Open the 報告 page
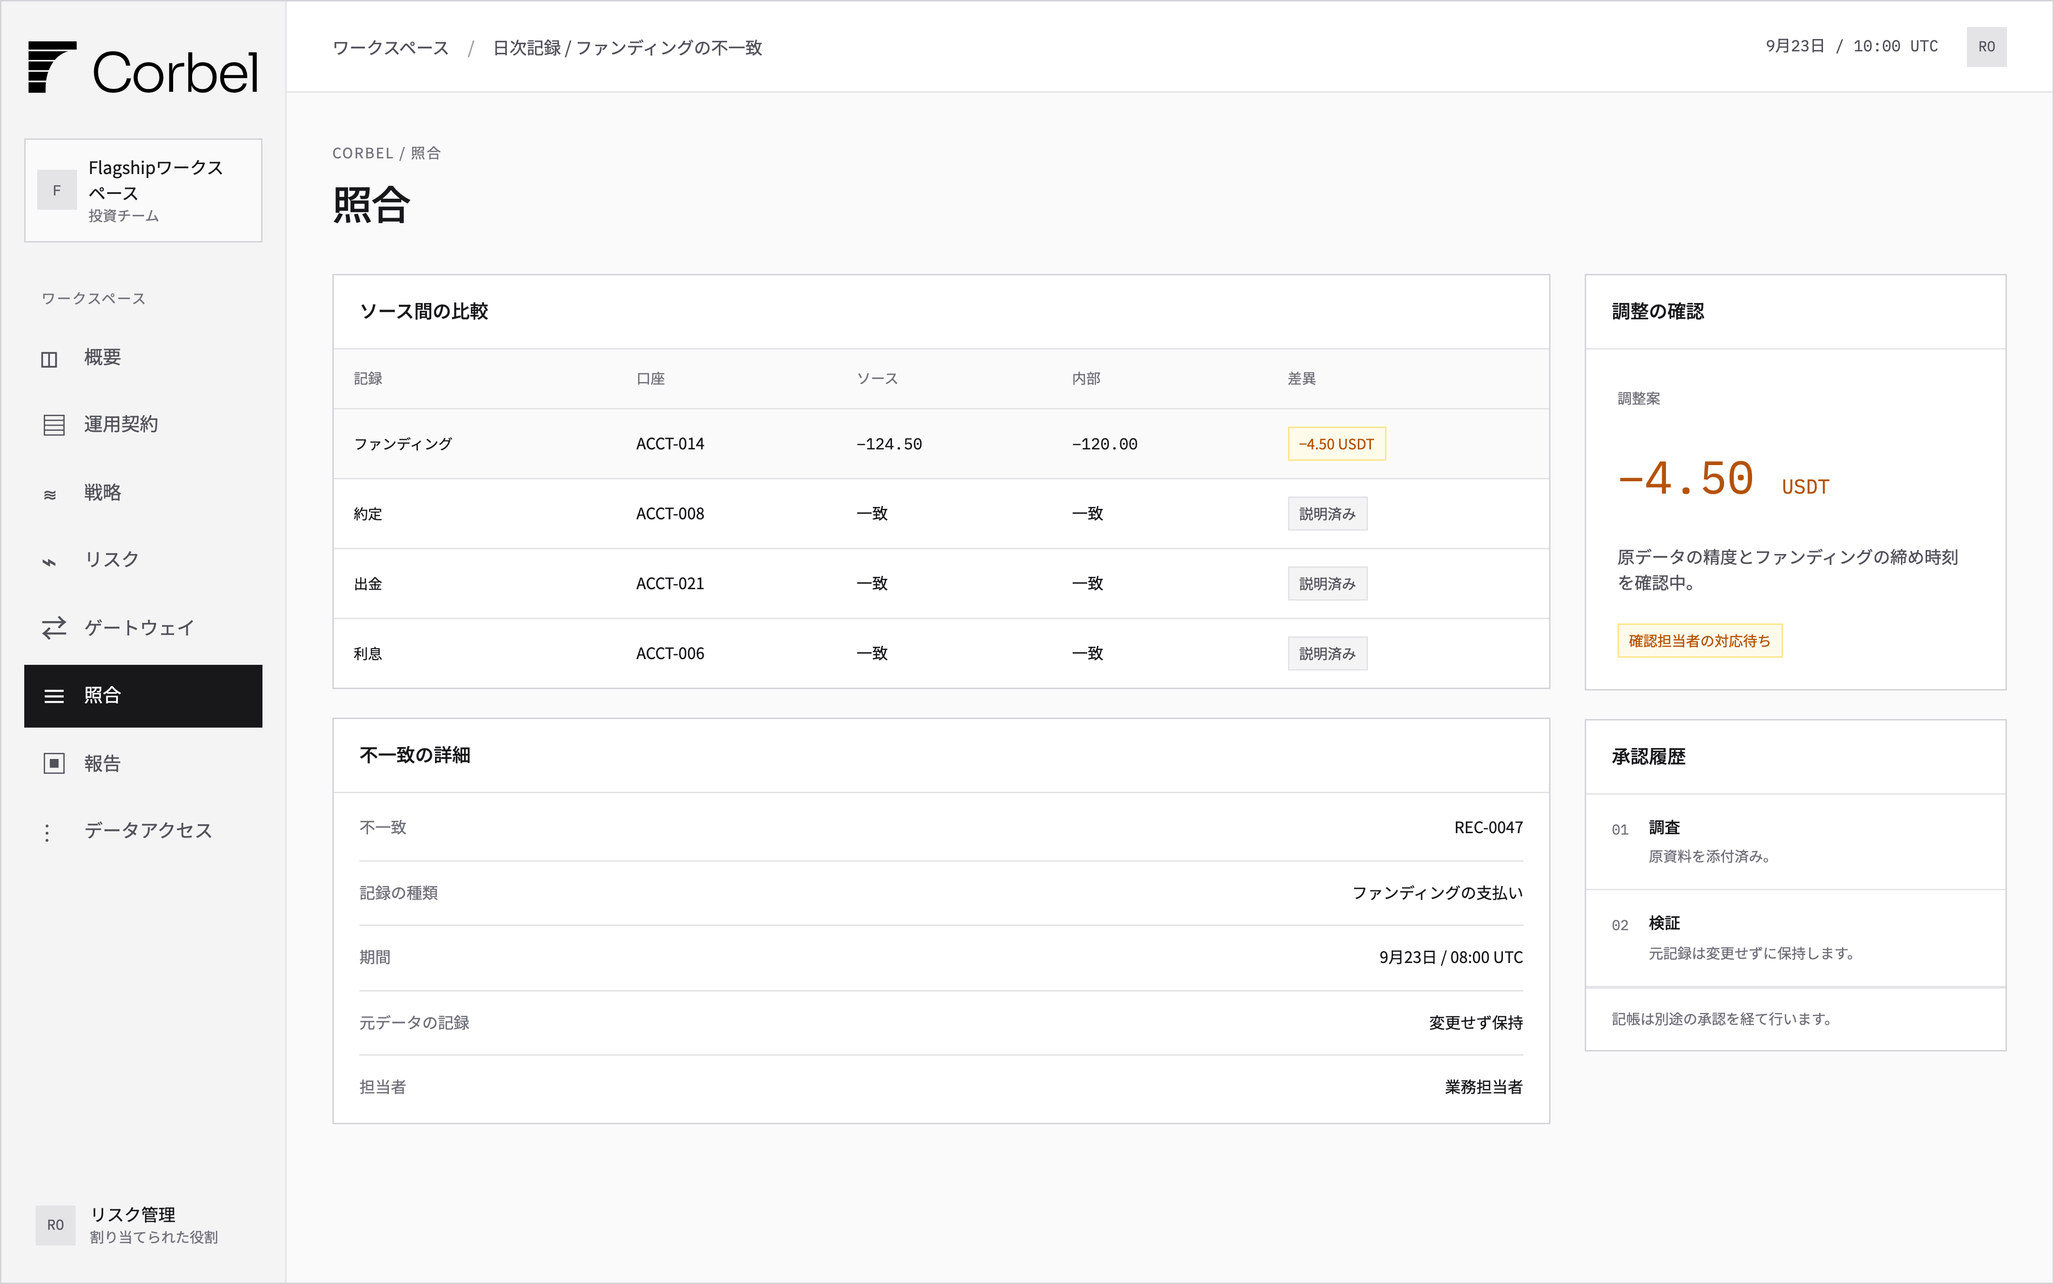Screen dimensions: 2054x1284 click(x=143, y=763)
